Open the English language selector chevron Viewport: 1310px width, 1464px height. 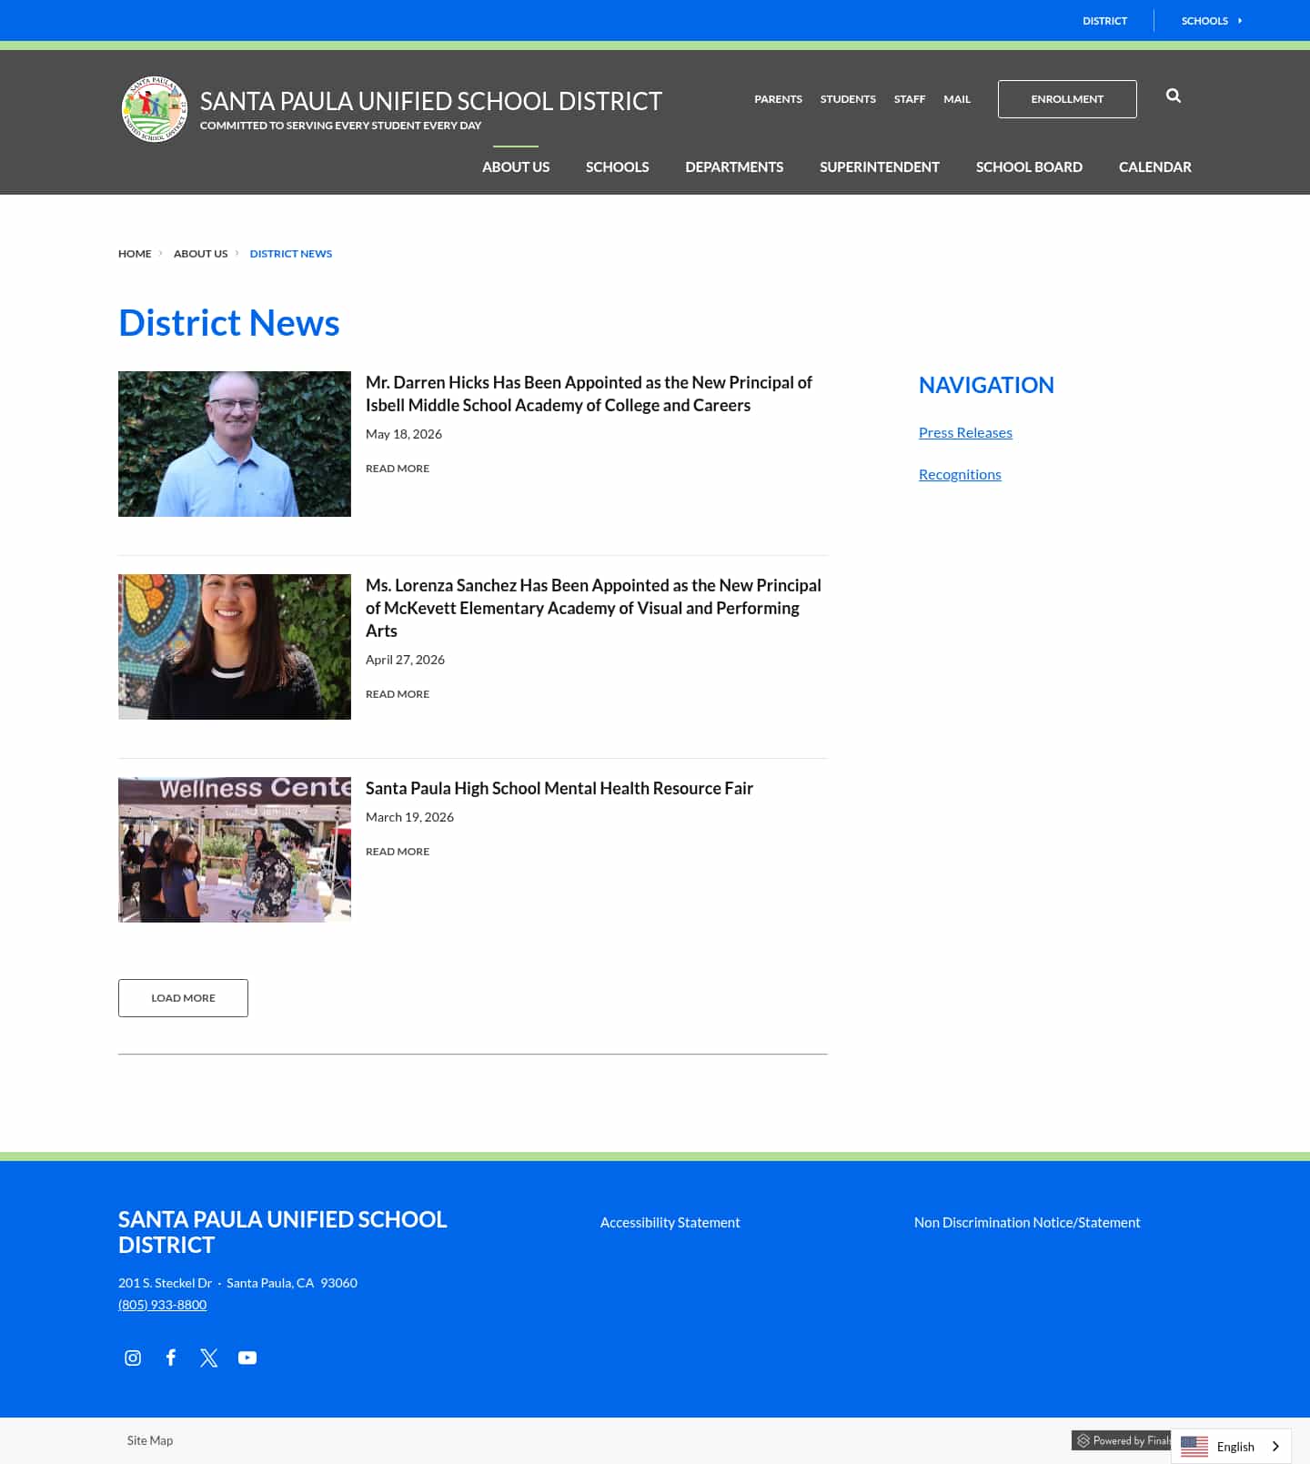coord(1275,1446)
